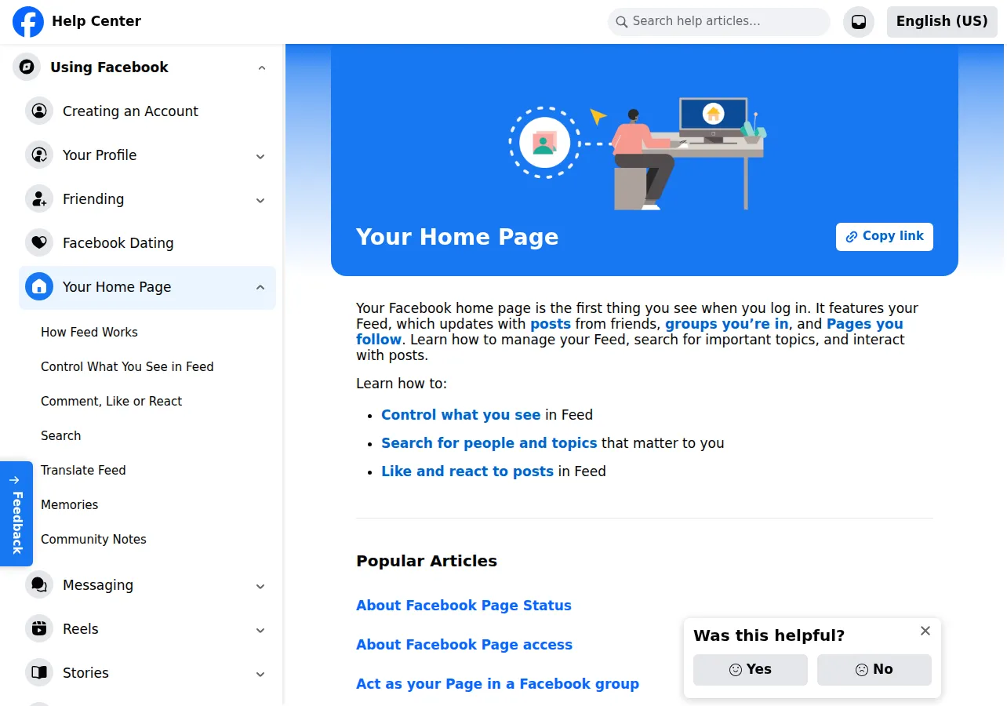Open Act as your Page in a Facebook group
The height and width of the screenshot is (706, 1007).
point(497,684)
